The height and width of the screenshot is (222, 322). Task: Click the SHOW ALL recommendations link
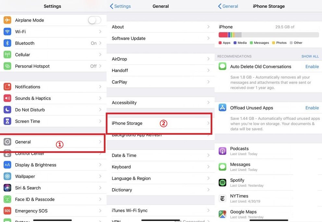310,56
